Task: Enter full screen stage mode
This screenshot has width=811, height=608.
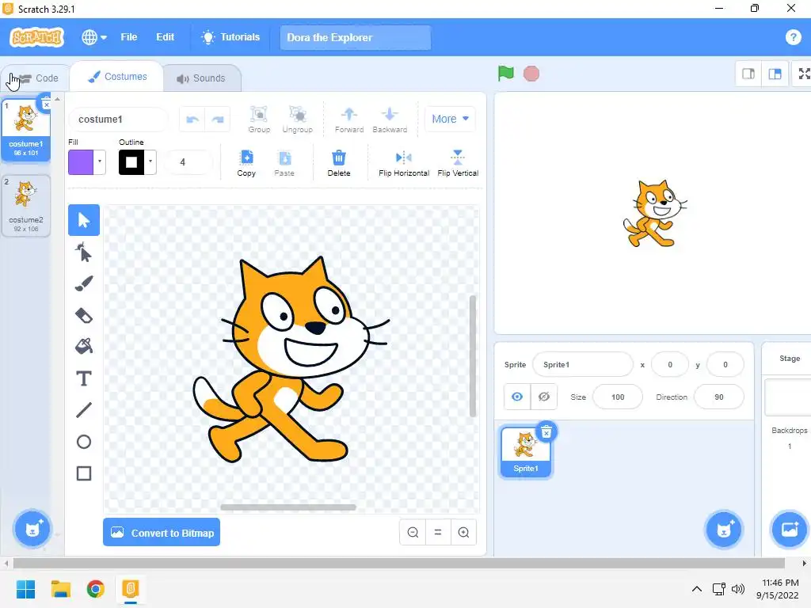Action: (x=803, y=74)
